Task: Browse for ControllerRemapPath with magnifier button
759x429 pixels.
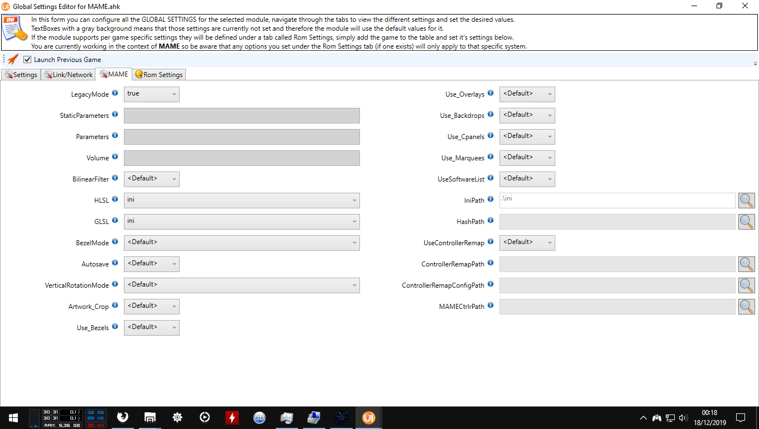Action: (x=747, y=264)
